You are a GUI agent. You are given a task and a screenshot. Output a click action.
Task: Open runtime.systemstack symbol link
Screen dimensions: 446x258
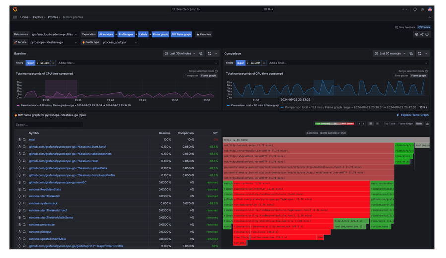[x=43, y=203]
